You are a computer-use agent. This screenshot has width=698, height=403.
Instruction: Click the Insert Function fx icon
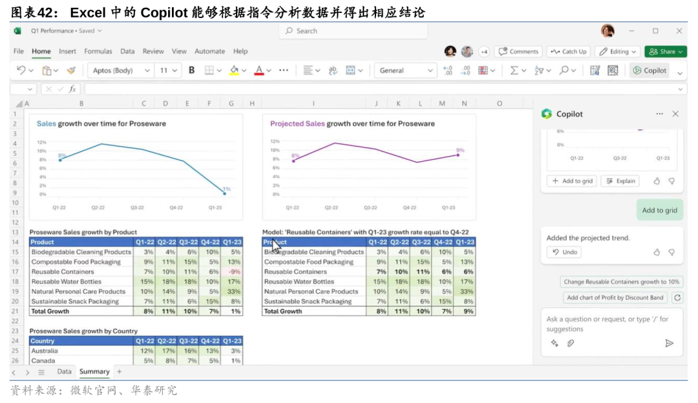[x=72, y=89]
